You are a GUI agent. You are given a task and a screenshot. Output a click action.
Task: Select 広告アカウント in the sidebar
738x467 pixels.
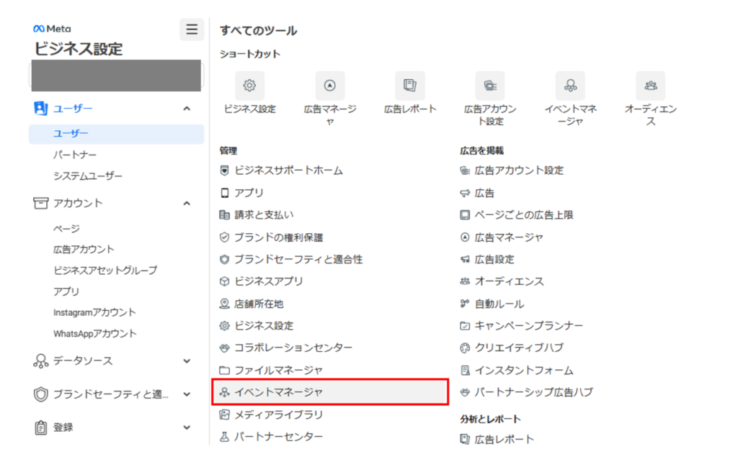pos(84,250)
